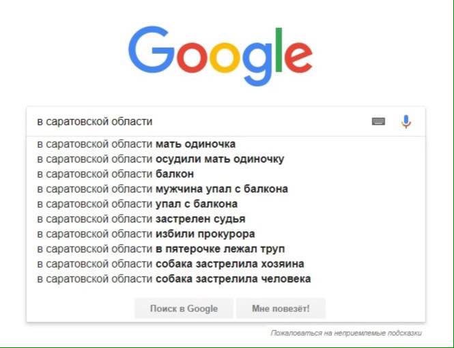Choose the single-word suggestion 'балкон'

226,174
